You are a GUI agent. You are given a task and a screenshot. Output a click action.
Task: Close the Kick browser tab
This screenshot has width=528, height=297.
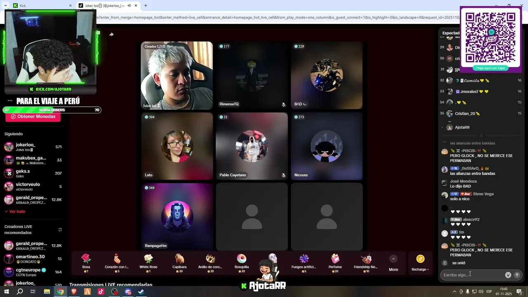[x=70, y=5]
